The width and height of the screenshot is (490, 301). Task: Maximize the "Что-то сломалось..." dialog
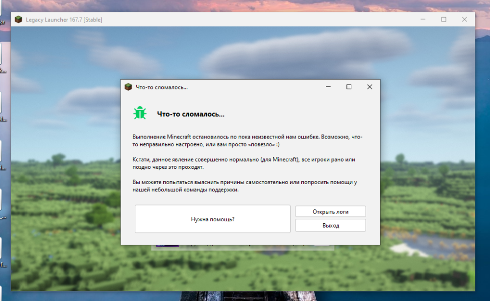349,87
